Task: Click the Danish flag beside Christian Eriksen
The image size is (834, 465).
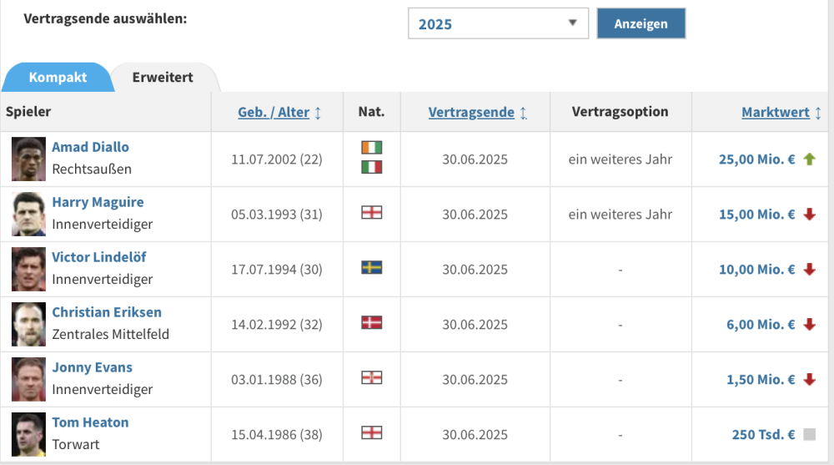Action: 371,323
